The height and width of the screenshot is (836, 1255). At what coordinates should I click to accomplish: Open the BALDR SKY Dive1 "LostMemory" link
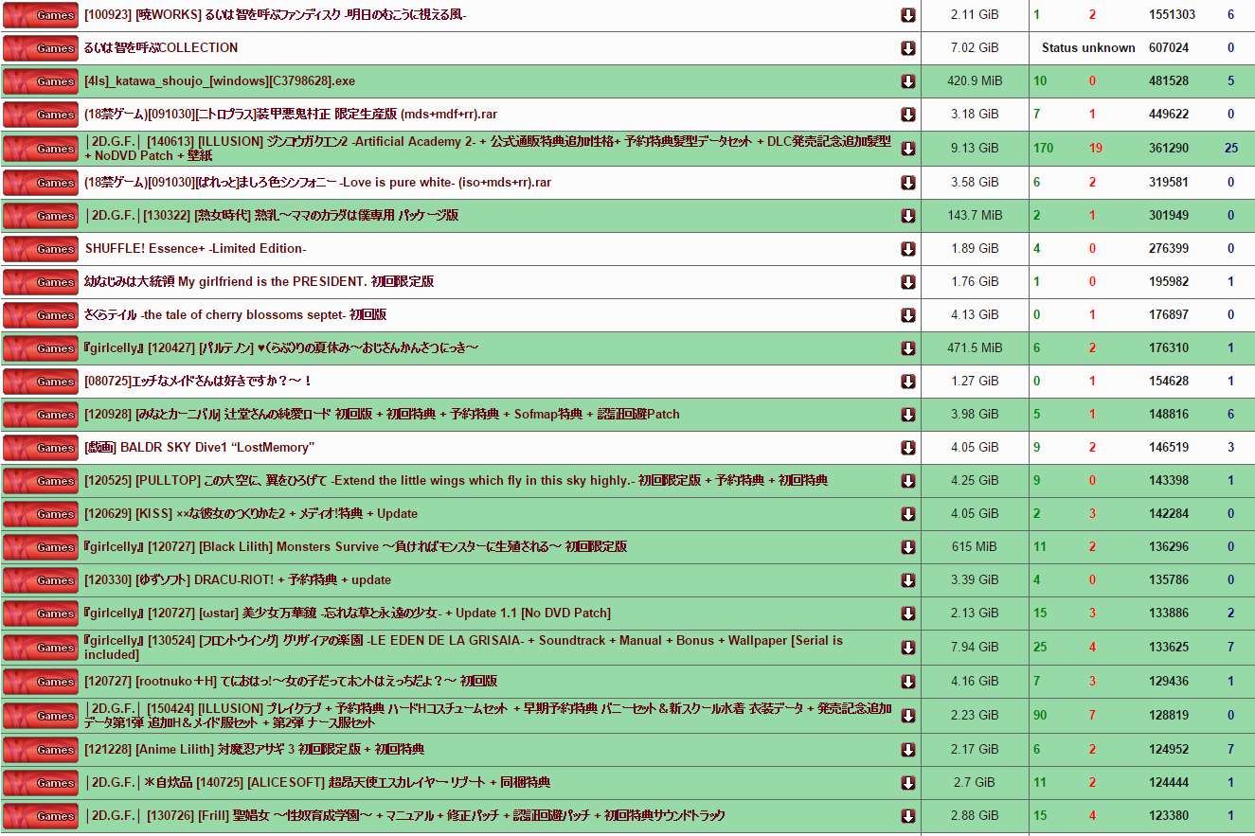pos(199,447)
